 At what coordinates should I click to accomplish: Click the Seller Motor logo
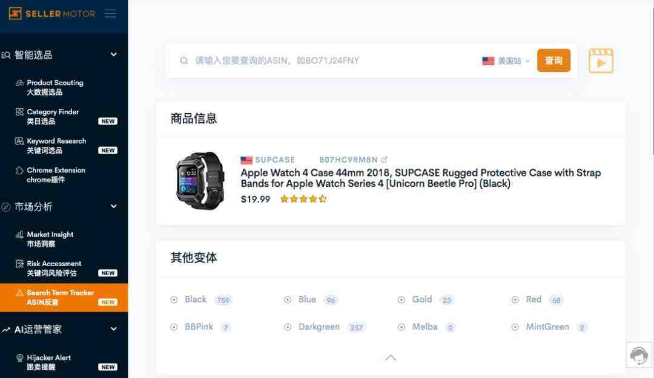click(x=52, y=14)
